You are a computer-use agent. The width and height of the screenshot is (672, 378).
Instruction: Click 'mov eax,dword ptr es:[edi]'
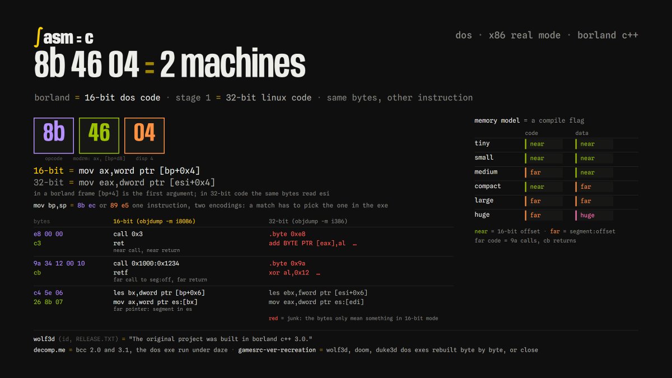click(x=317, y=302)
